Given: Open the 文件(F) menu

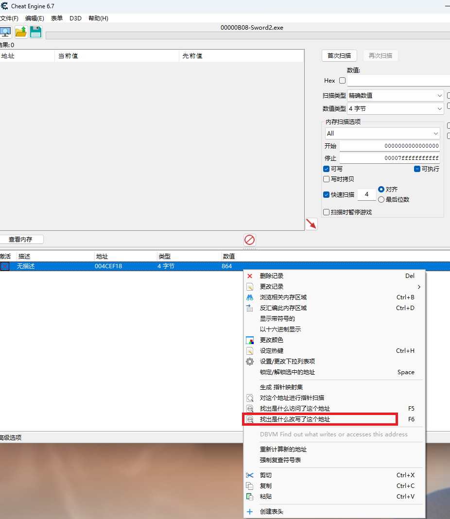Looking at the screenshot, I should 9,18.
